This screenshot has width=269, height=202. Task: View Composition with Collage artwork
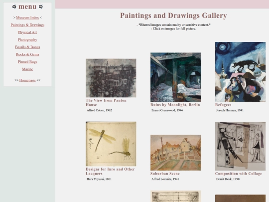(x=240, y=146)
